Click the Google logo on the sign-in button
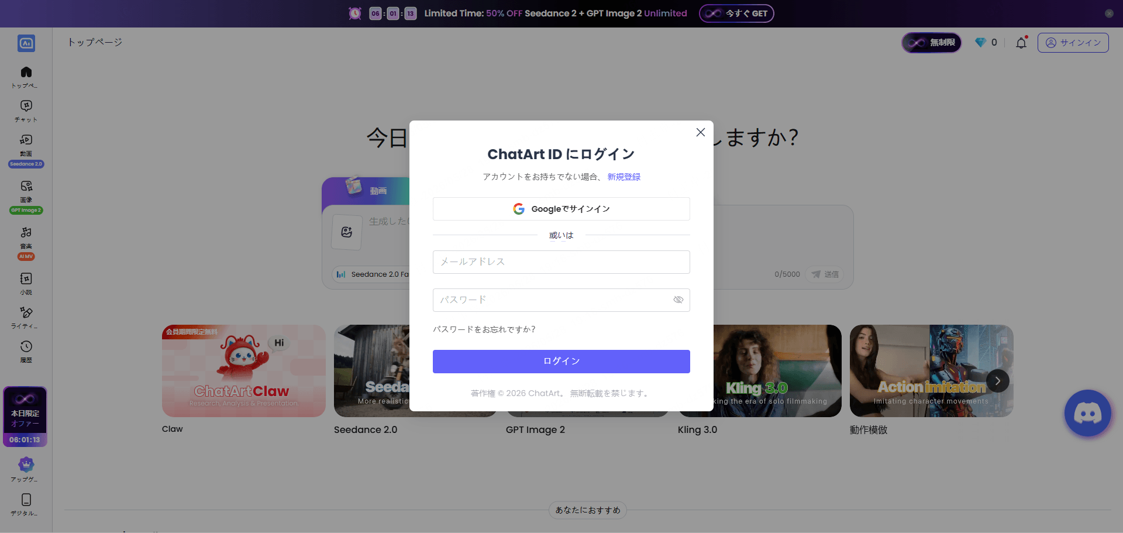The image size is (1123, 533). tap(519, 209)
